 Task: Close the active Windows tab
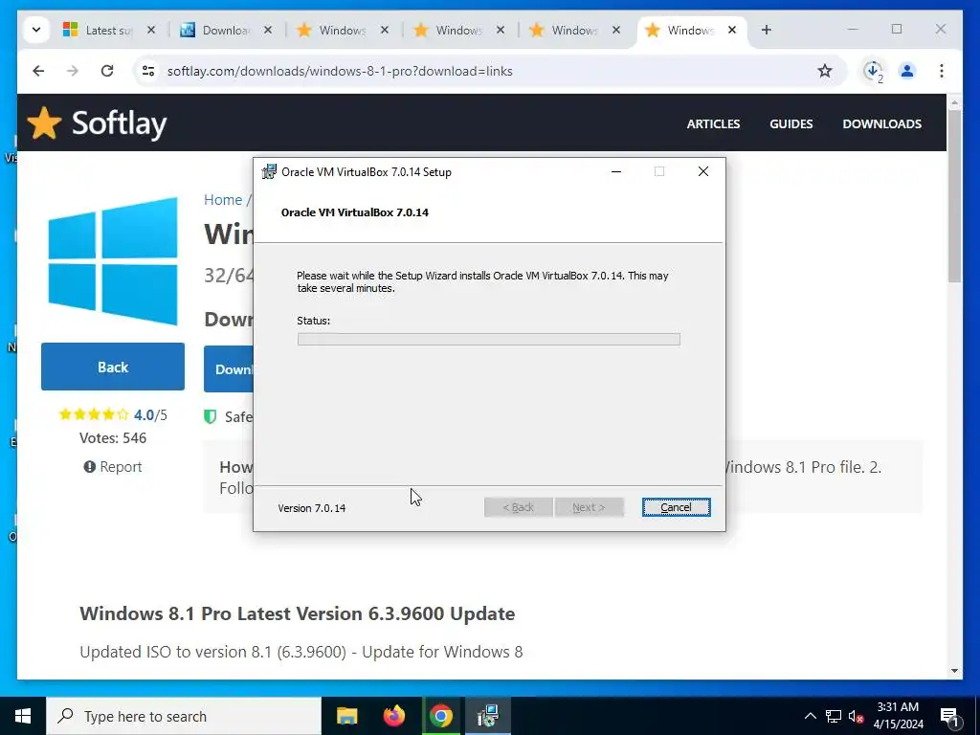click(732, 30)
